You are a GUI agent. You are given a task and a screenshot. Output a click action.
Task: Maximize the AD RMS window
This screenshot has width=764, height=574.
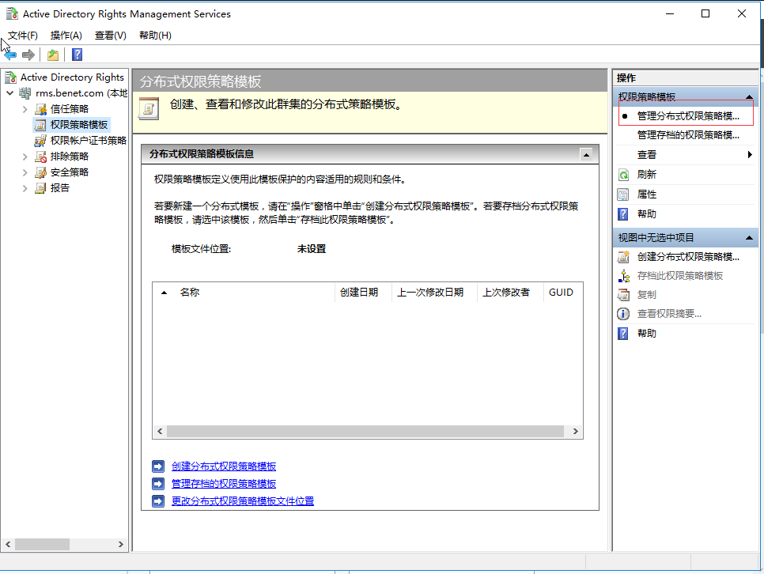[x=705, y=13]
